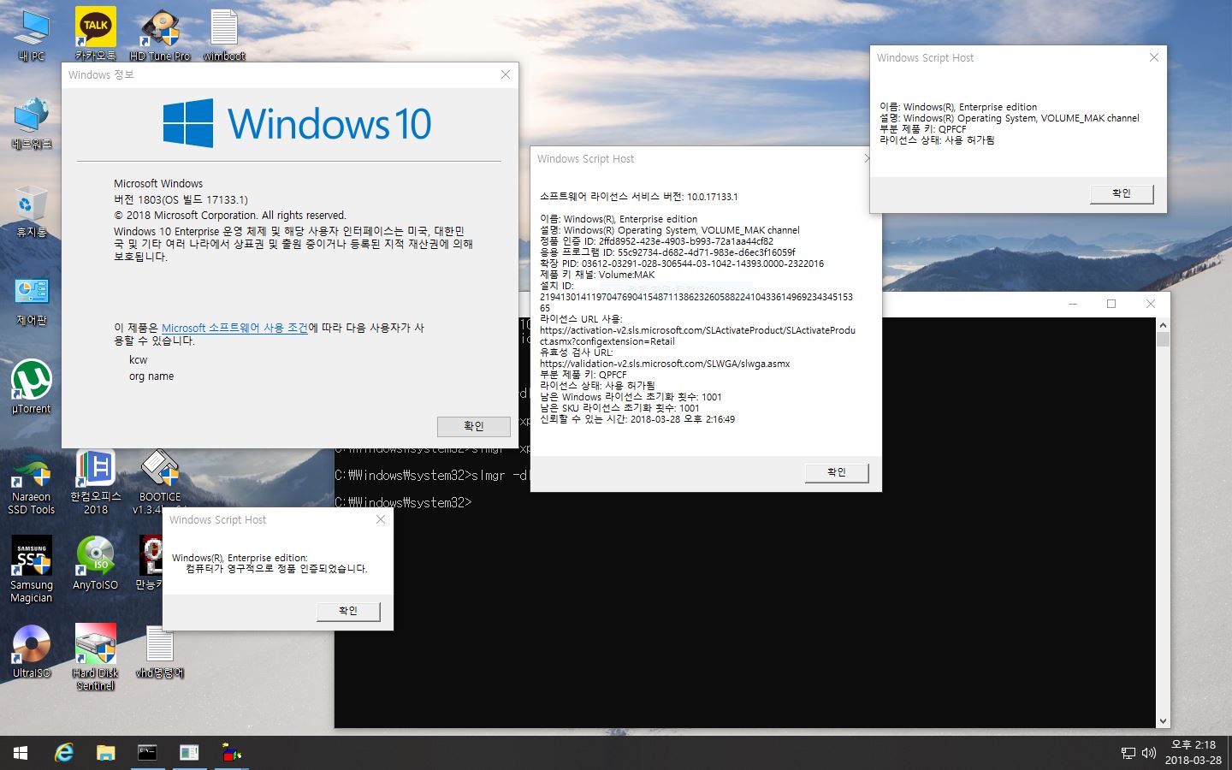The width and height of the screenshot is (1232, 770).
Task: Click the 'C:\Windows\system32>' last prompt line
Action: coord(403,502)
